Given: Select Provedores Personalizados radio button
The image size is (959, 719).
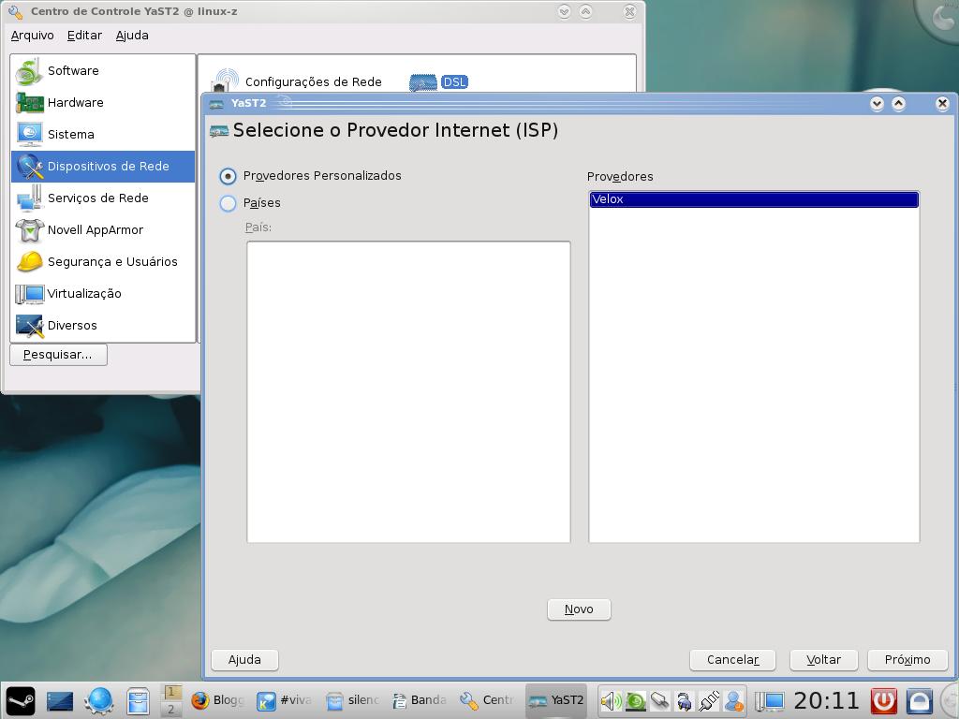Looking at the screenshot, I should click(x=228, y=176).
